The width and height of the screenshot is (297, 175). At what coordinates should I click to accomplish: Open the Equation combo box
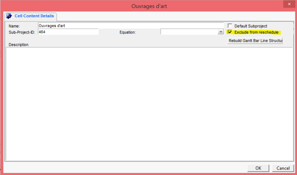pyautogui.click(x=192, y=32)
